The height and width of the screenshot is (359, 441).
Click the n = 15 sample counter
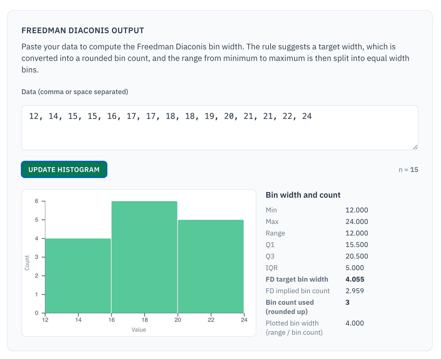tap(409, 170)
